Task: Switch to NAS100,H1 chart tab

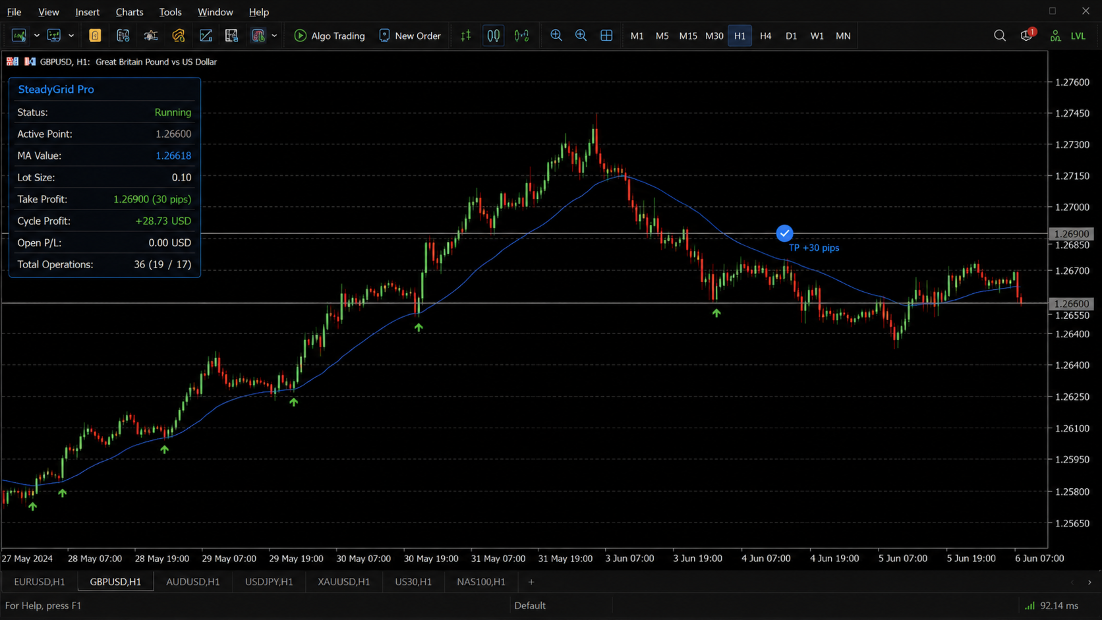Action: tap(481, 582)
